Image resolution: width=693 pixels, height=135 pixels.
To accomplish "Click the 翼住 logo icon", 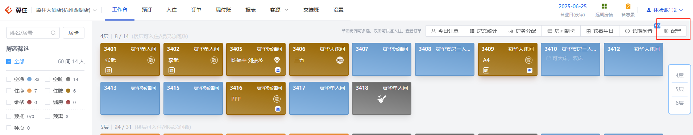I will 9,10.
